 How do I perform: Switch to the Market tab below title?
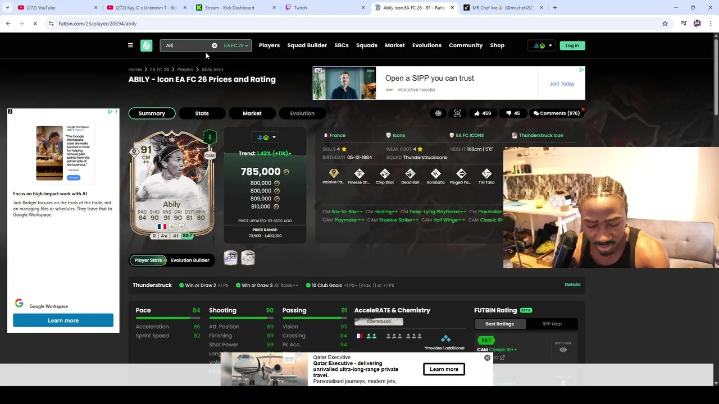pyautogui.click(x=252, y=113)
